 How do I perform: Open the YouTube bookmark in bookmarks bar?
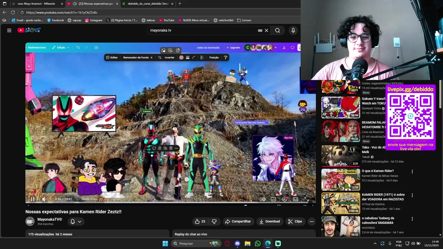(166, 20)
